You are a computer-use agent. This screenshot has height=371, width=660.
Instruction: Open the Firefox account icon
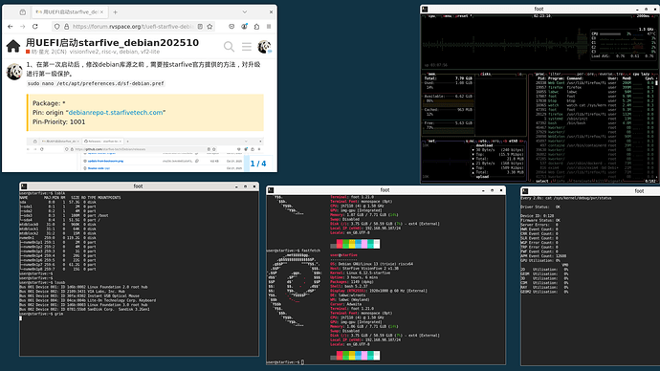(x=244, y=27)
